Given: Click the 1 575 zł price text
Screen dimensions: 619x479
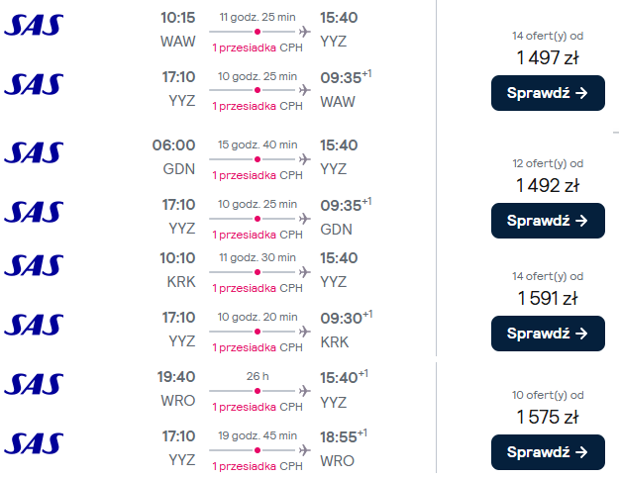Looking at the screenshot, I should click(548, 417).
